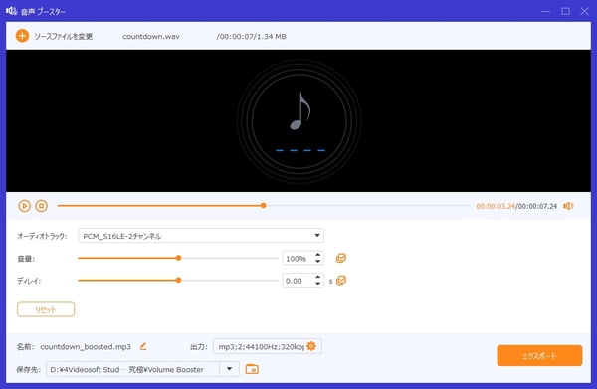Click the playback progress slider handle

pos(263,206)
